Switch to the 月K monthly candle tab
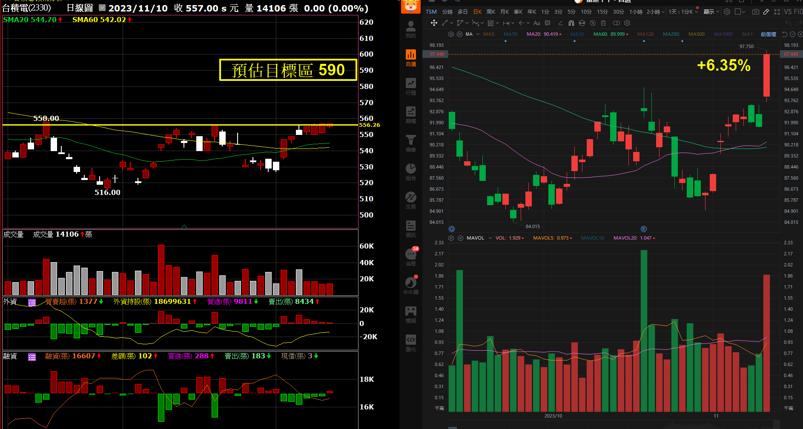 (x=505, y=12)
